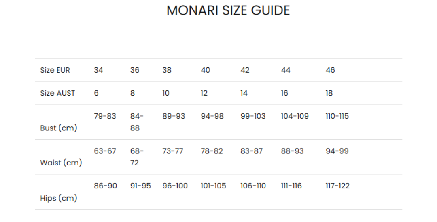437x222 pixels.
Task: Select EUR size 34 cell
Action: click(x=98, y=70)
